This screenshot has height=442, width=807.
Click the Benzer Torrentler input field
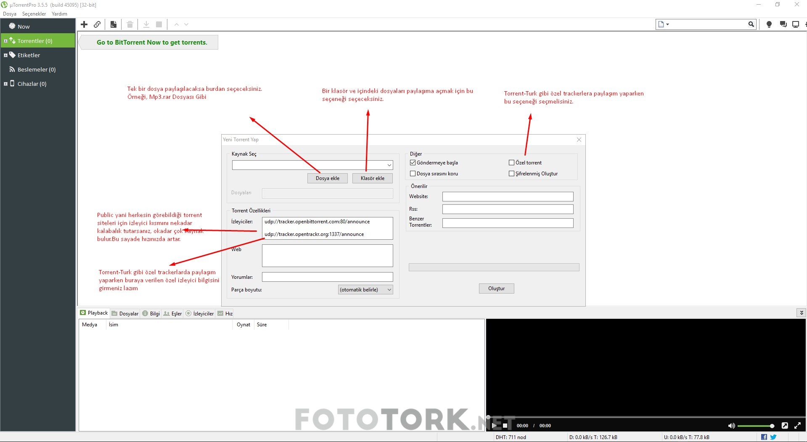tap(508, 223)
